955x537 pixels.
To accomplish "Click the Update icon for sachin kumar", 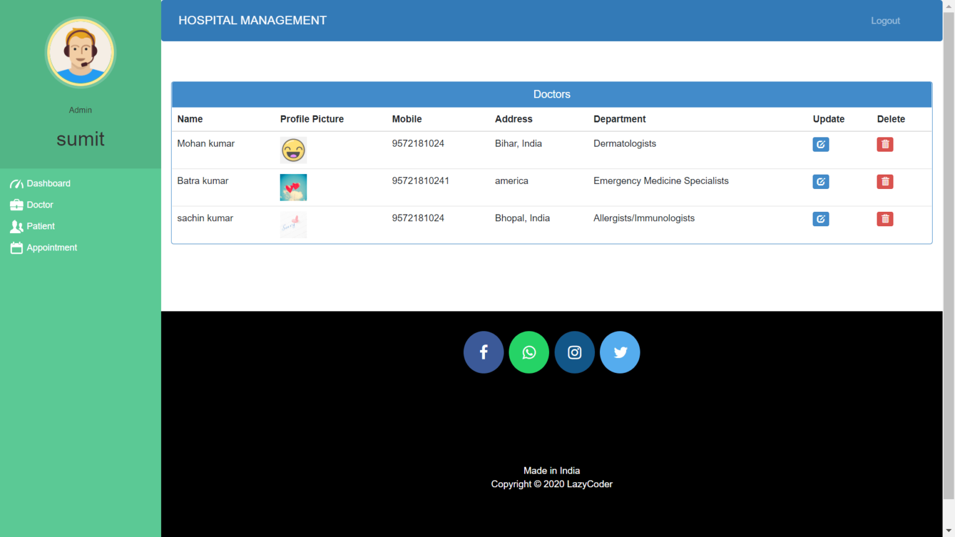I will [x=821, y=219].
